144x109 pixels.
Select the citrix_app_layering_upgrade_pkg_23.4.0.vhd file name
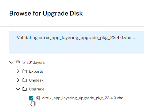83,98
